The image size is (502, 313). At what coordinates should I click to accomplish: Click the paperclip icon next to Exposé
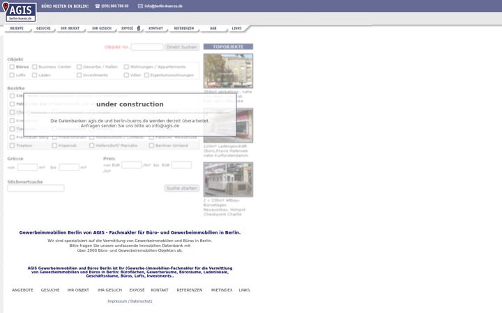tap(139, 28)
